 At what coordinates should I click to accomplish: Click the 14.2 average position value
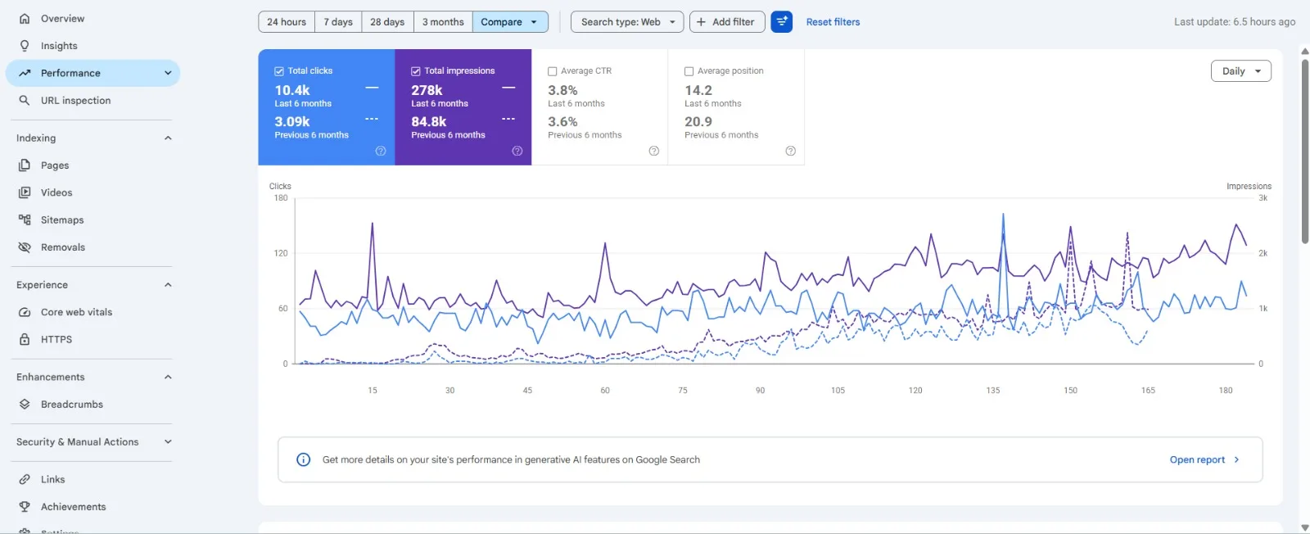click(x=698, y=90)
